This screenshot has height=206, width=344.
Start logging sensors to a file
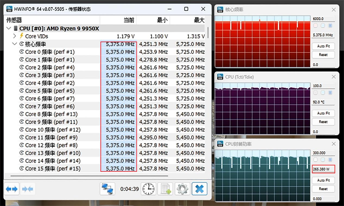tap(166, 189)
